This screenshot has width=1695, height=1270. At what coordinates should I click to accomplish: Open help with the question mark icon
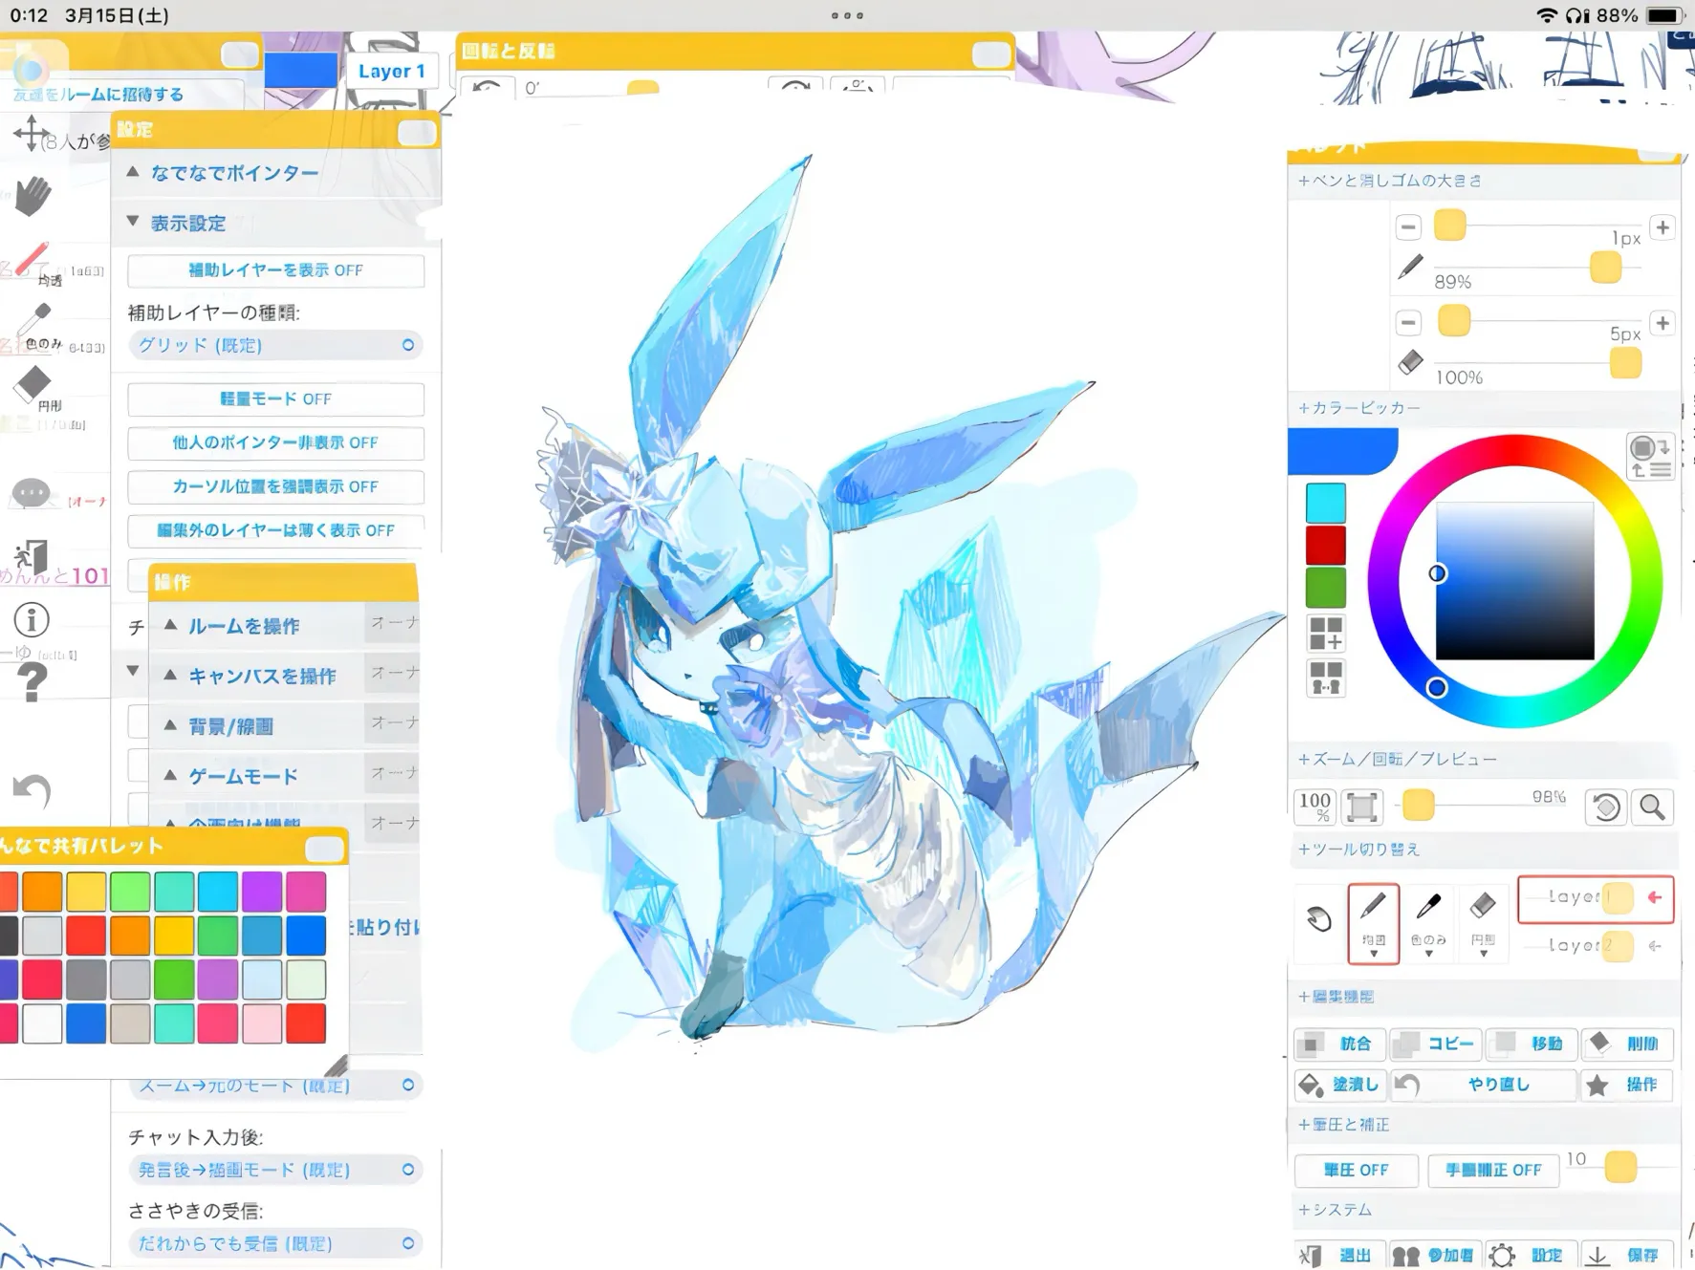click(33, 682)
